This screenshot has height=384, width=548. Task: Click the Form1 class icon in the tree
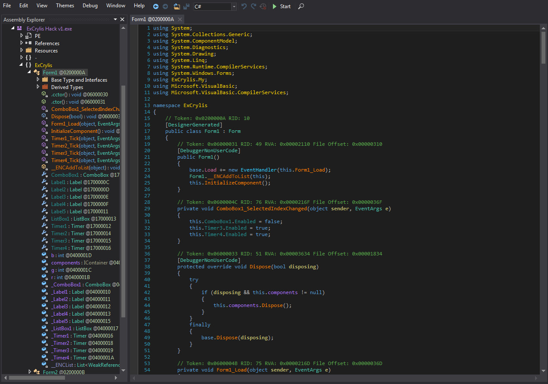pyautogui.click(x=37, y=72)
